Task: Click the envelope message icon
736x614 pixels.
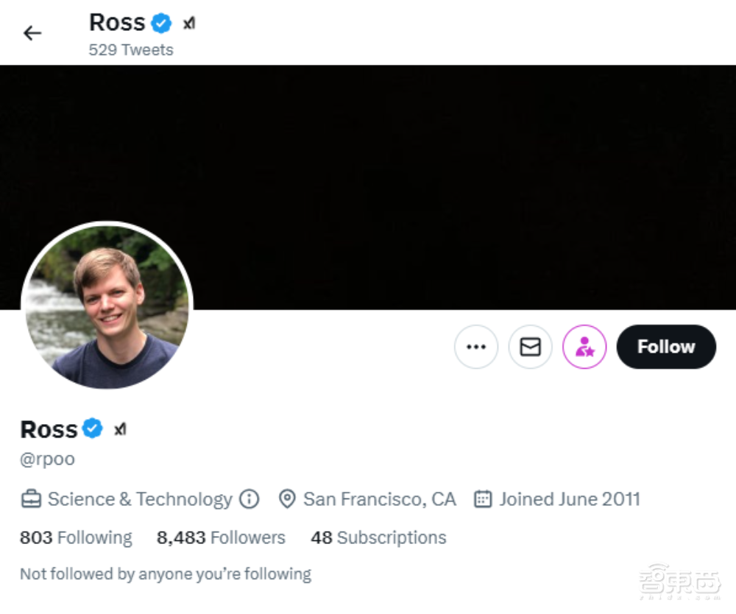Action: tap(530, 347)
